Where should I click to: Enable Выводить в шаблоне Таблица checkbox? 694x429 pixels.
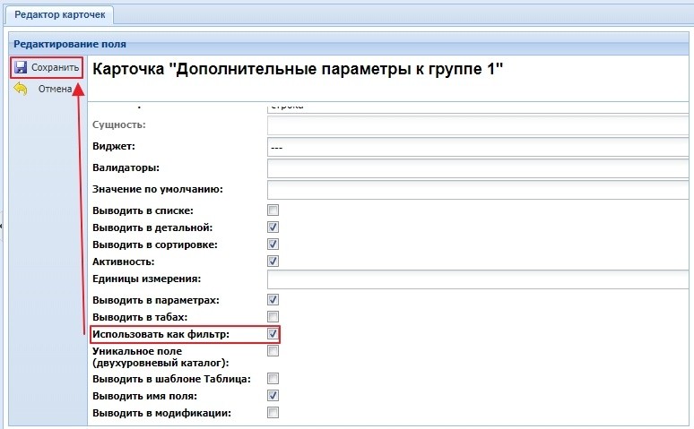point(273,378)
